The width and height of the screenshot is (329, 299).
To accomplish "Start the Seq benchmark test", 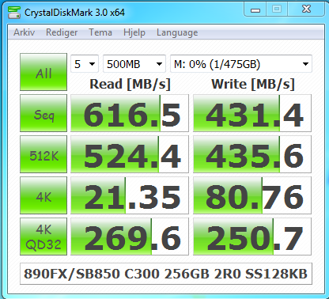I will (x=43, y=113).
